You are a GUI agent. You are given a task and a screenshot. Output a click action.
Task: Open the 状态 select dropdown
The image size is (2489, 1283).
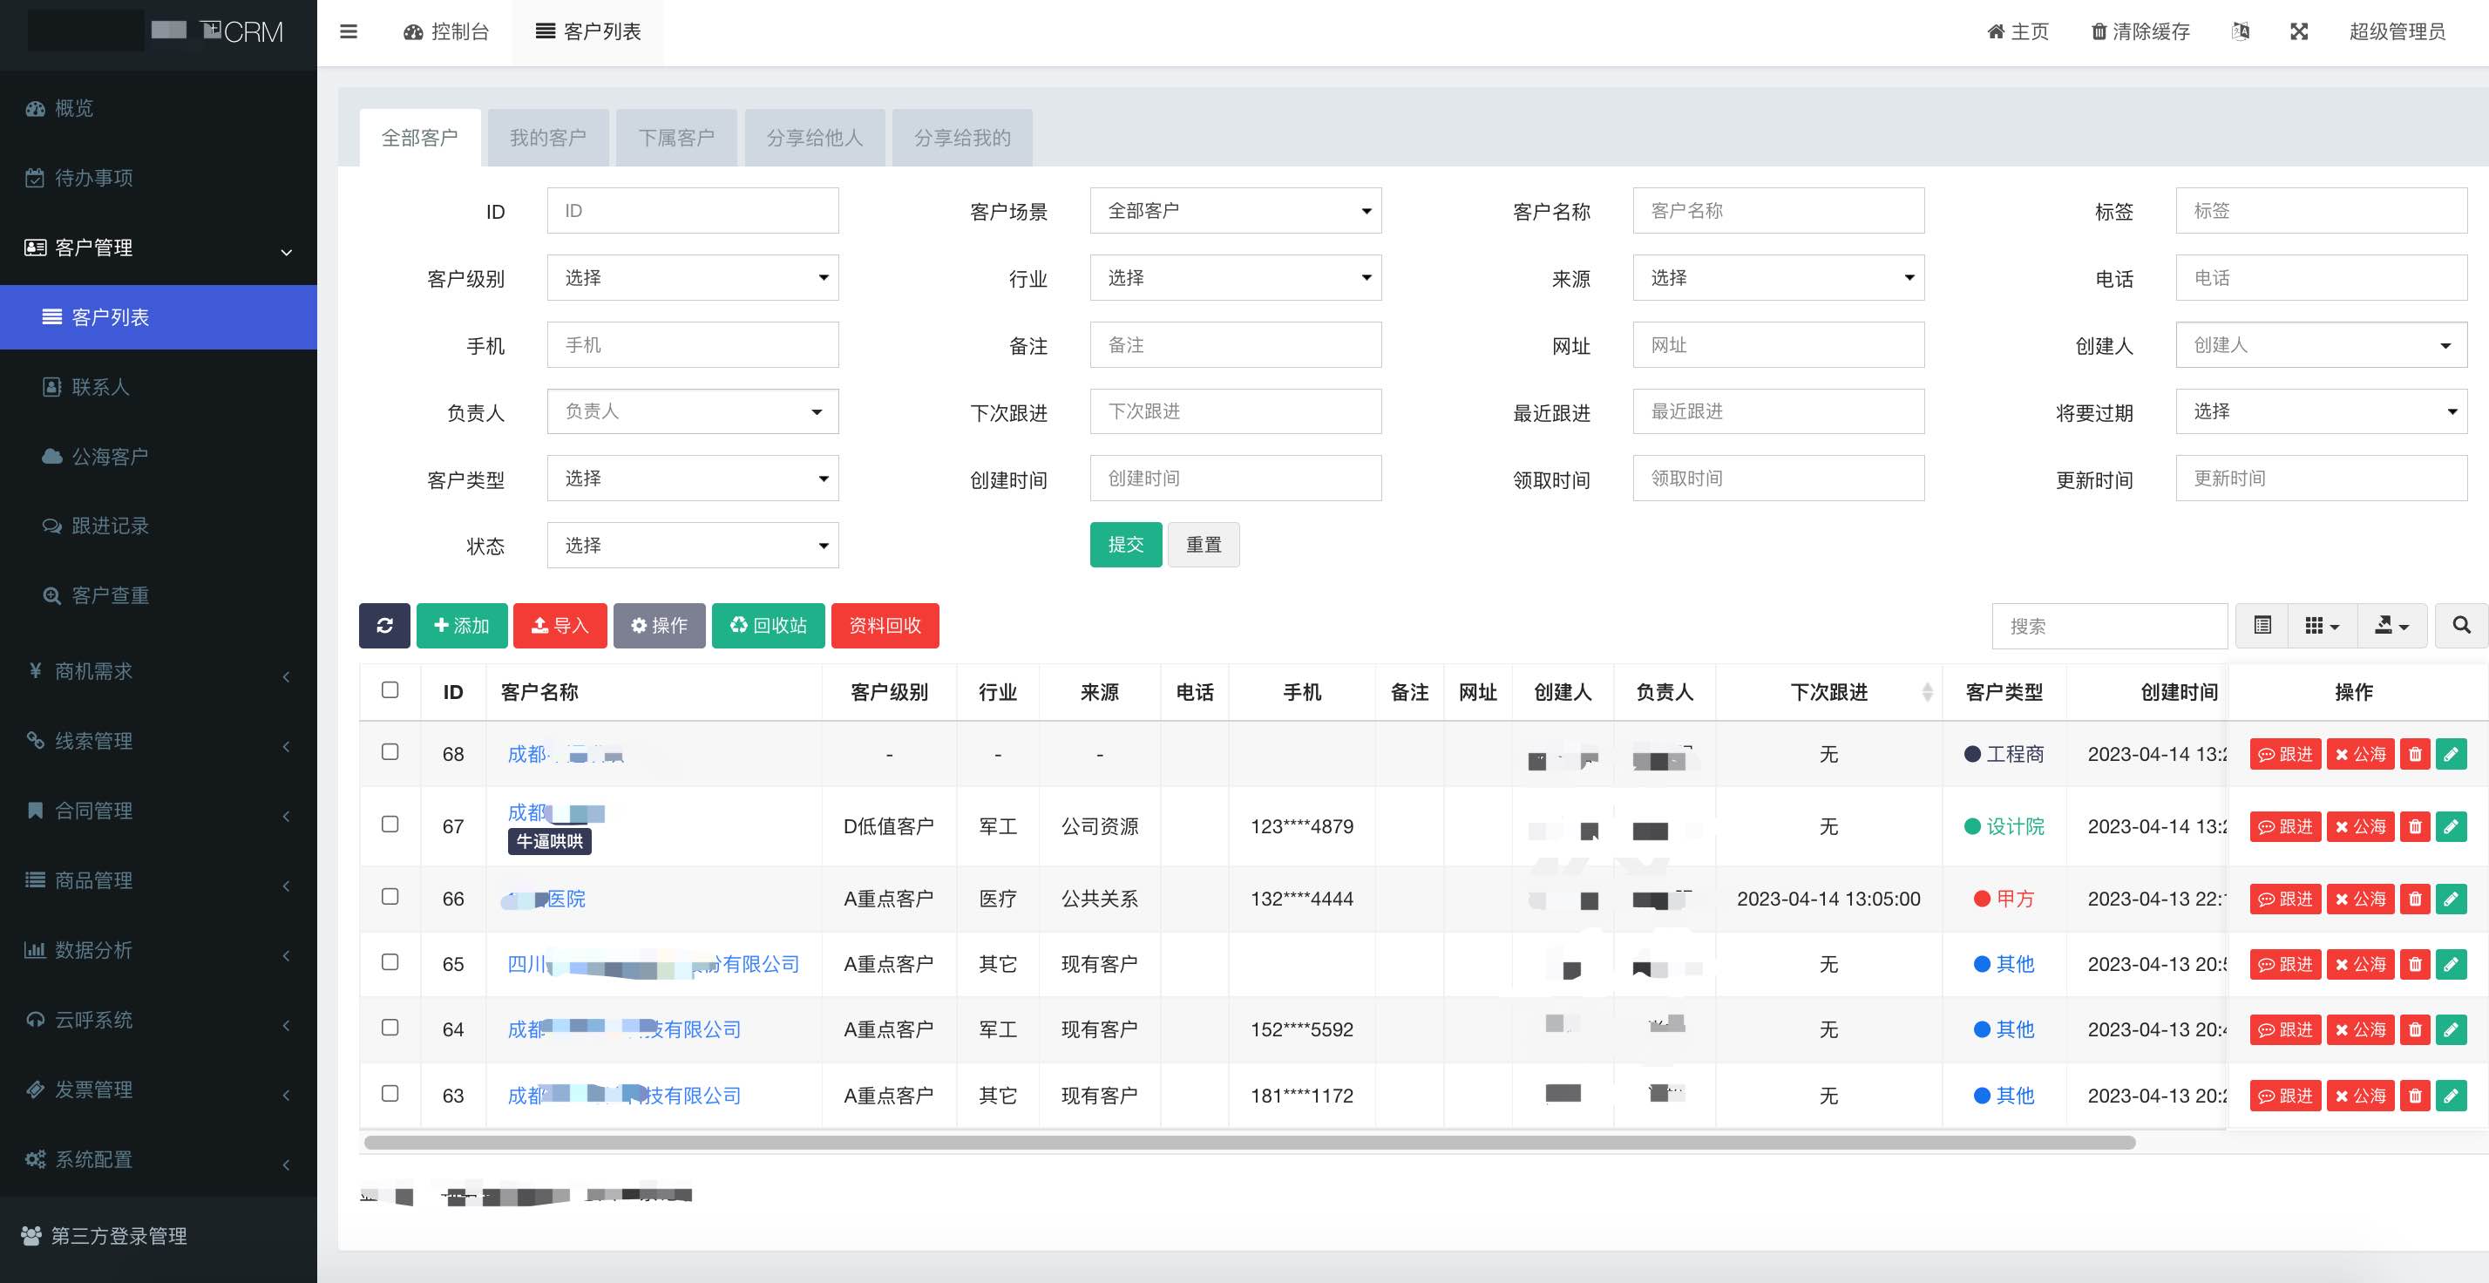[693, 546]
